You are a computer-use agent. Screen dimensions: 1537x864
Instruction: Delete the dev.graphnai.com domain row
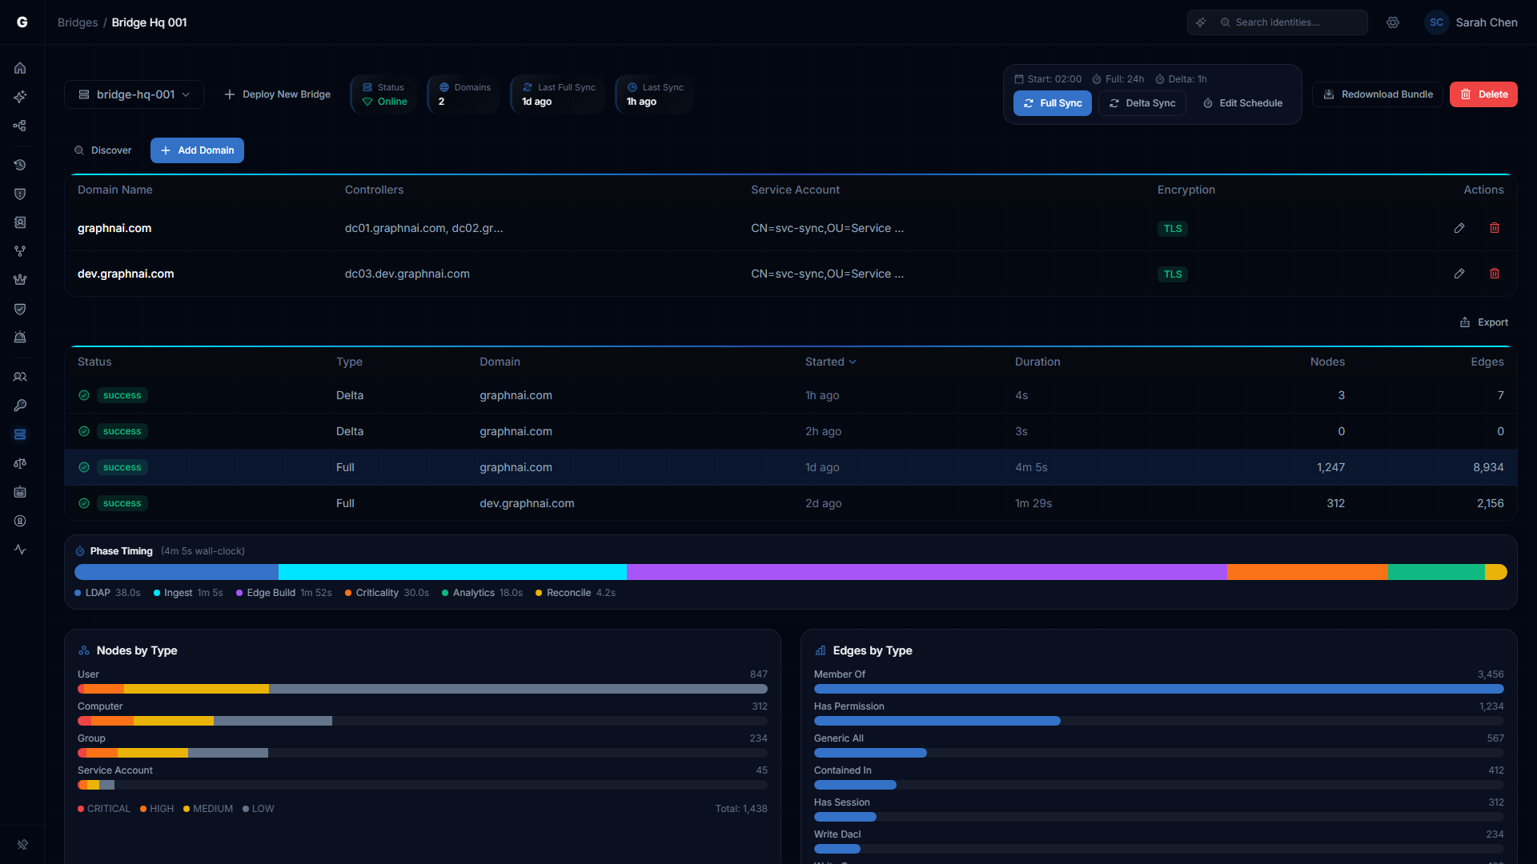click(x=1495, y=274)
